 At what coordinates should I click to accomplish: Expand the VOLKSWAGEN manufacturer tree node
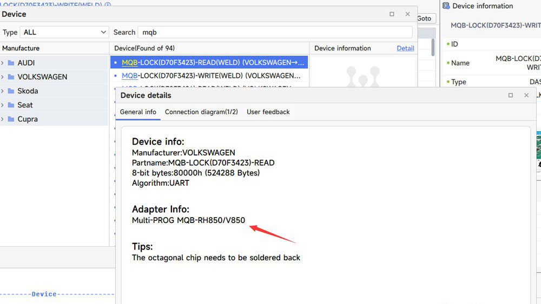coord(3,77)
